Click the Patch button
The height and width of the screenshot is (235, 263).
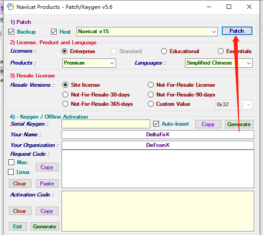(x=237, y=31)
